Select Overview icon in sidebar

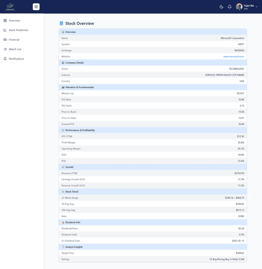coord(5,20)
